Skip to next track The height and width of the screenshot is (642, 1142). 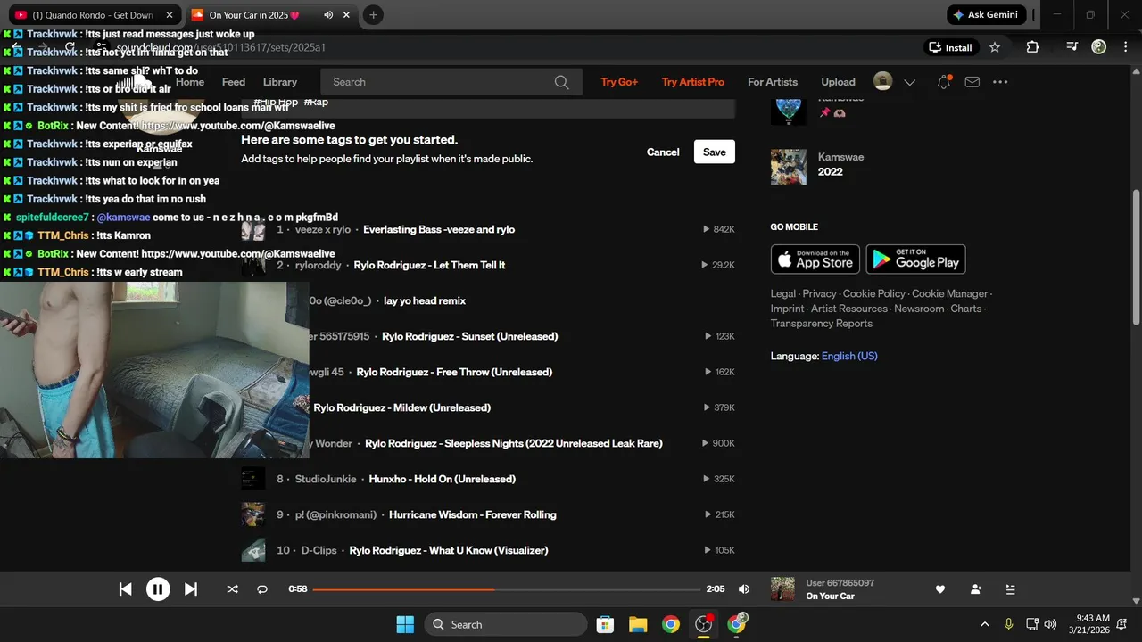[191, 588]
